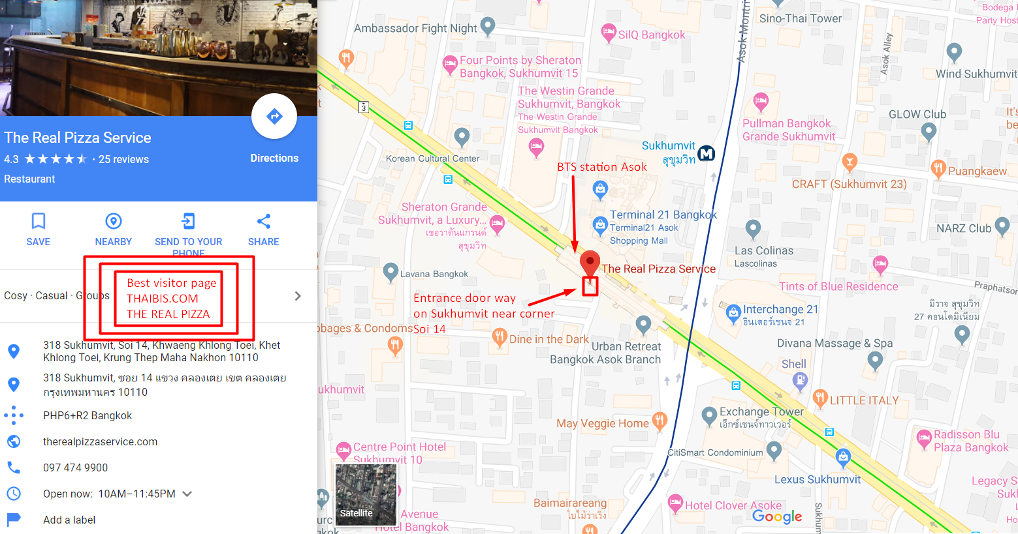Share this place via share icon

click(264, 221)
